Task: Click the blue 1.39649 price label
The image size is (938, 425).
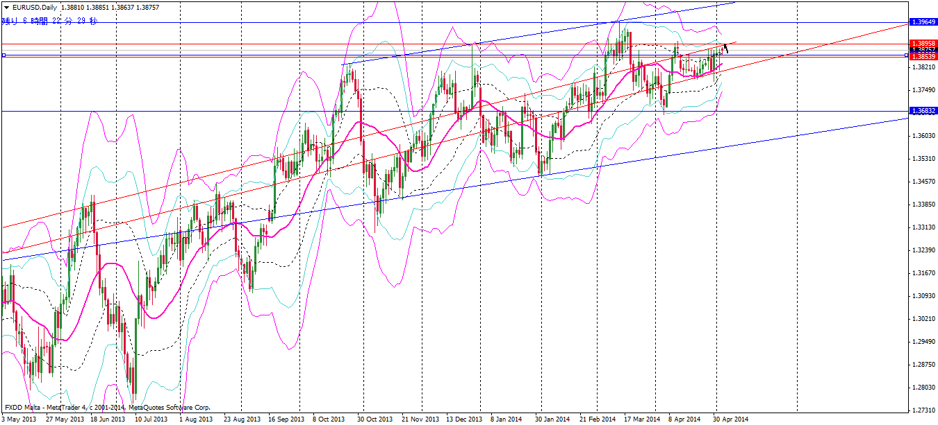Action: [923, 22]
